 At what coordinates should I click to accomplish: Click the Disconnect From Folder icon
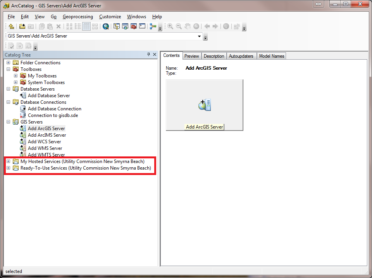[31, 26]
